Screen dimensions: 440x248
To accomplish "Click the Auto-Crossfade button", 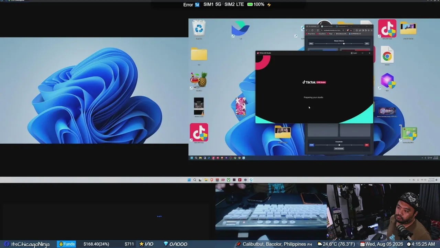I will (339, 149).
